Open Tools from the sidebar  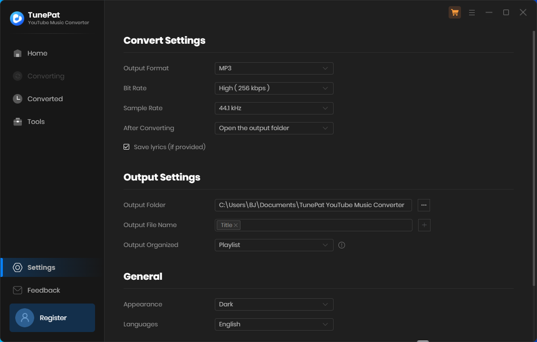click(52, 122)
